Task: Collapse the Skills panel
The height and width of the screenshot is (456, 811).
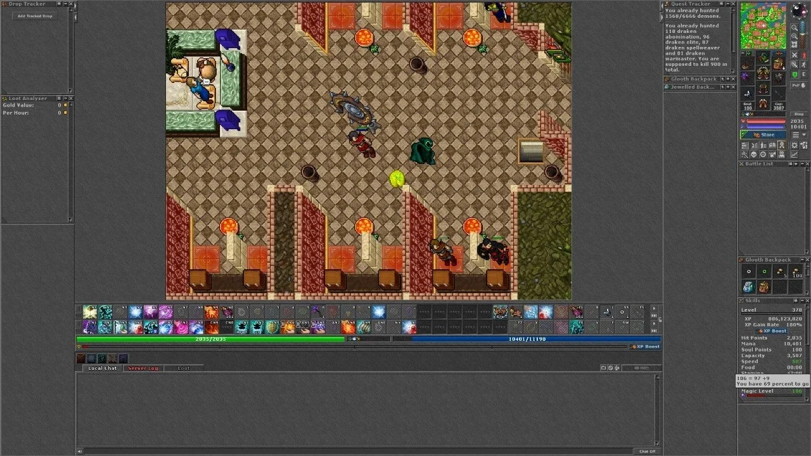Action: point(801,301)
